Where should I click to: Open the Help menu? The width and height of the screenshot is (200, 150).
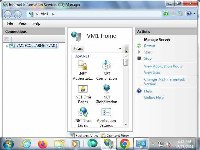(x=36, y=23)
